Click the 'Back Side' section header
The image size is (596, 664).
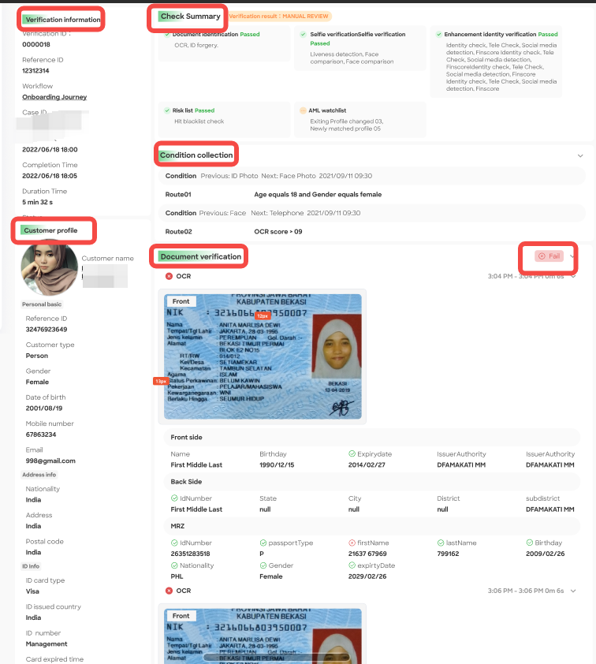[371, 482]
